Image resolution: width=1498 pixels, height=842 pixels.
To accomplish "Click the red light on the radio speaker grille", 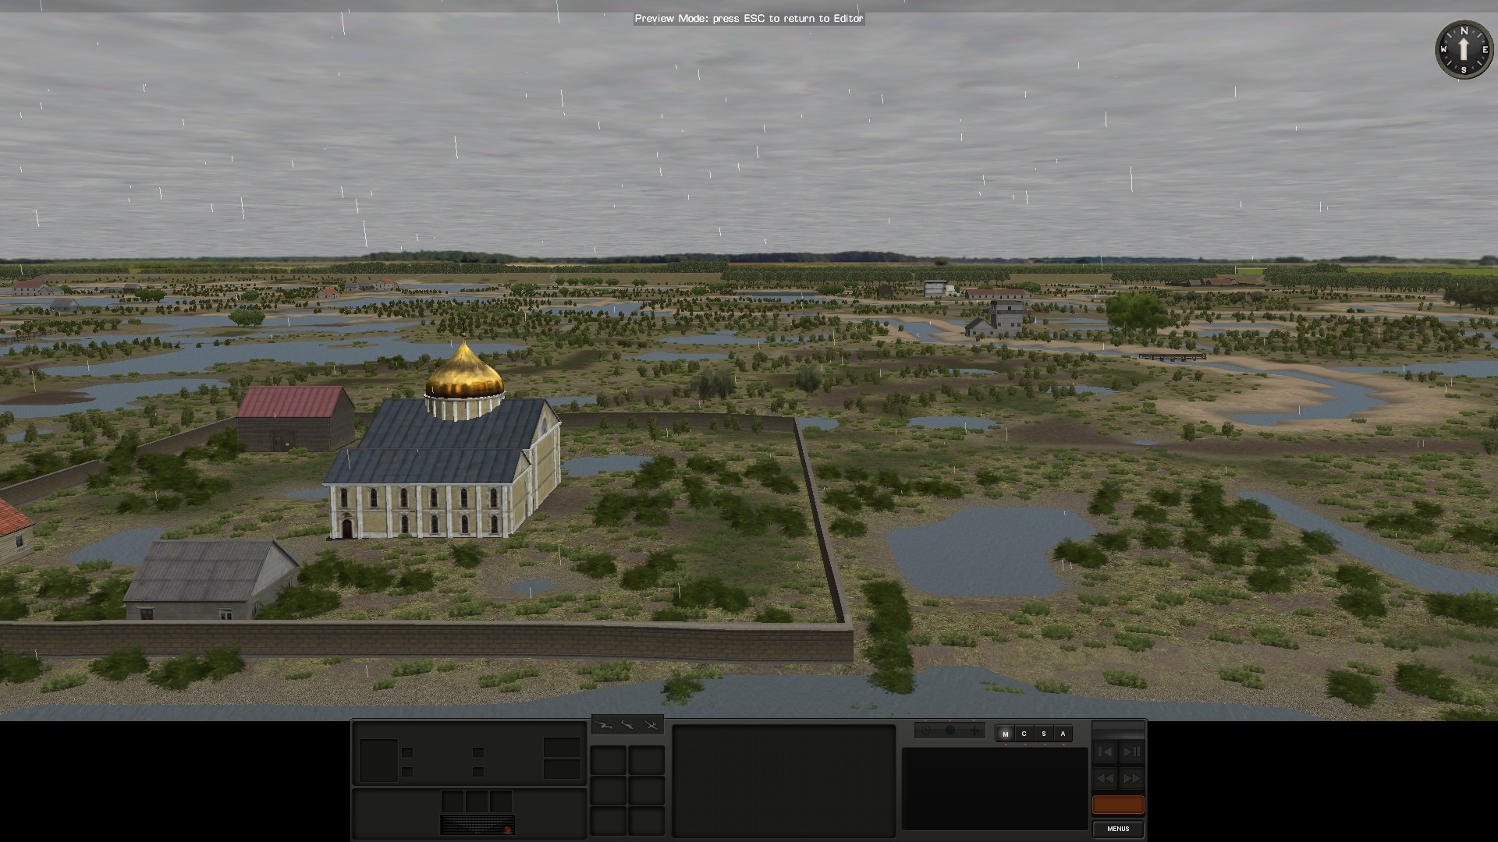I will click(507, 829).
